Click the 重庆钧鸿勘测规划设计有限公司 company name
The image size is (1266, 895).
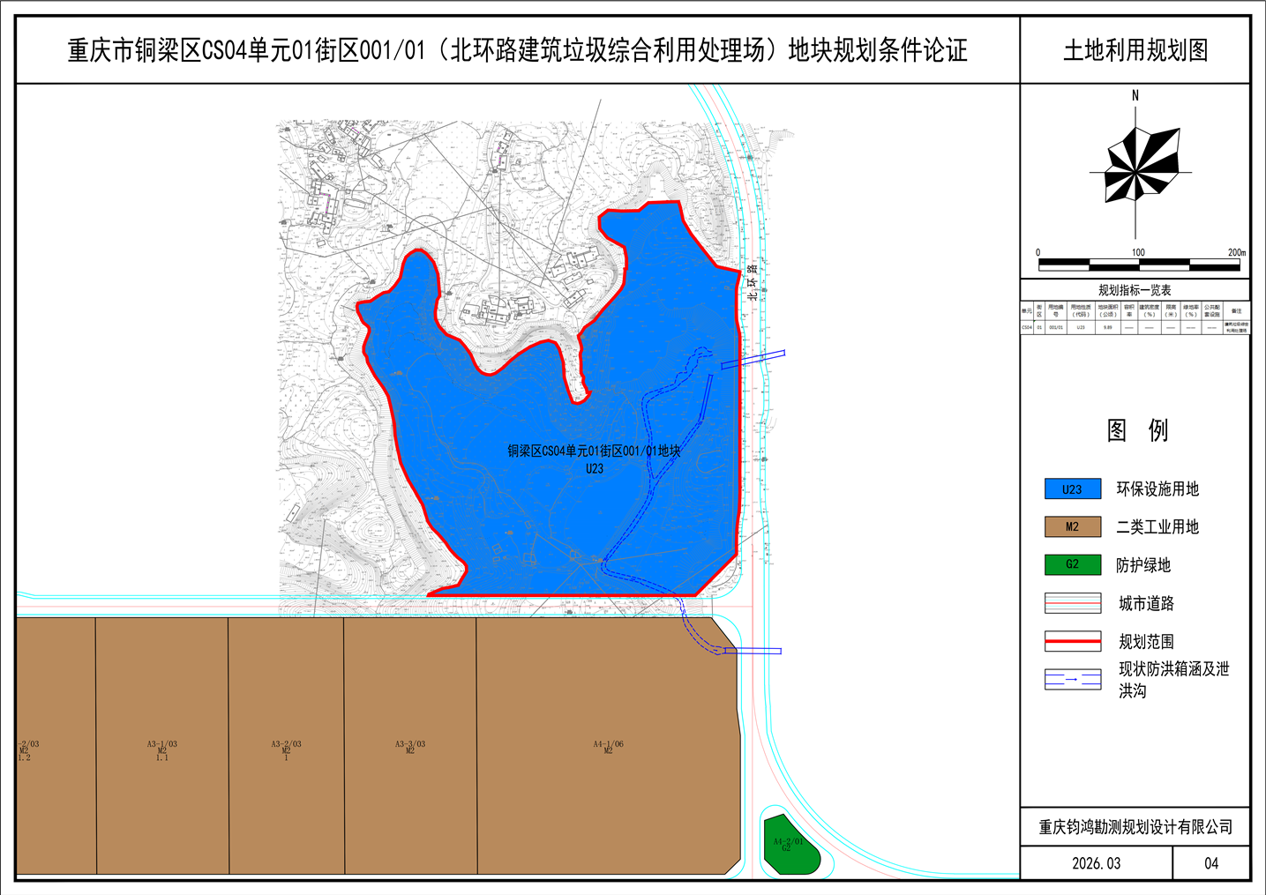(1135, 827)
